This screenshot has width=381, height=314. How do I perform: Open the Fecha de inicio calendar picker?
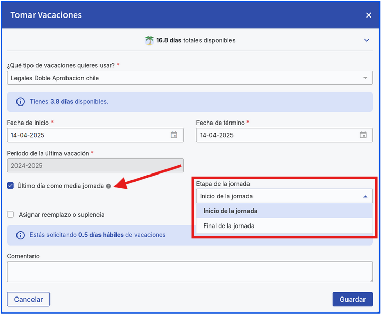[x=174, y=135]
